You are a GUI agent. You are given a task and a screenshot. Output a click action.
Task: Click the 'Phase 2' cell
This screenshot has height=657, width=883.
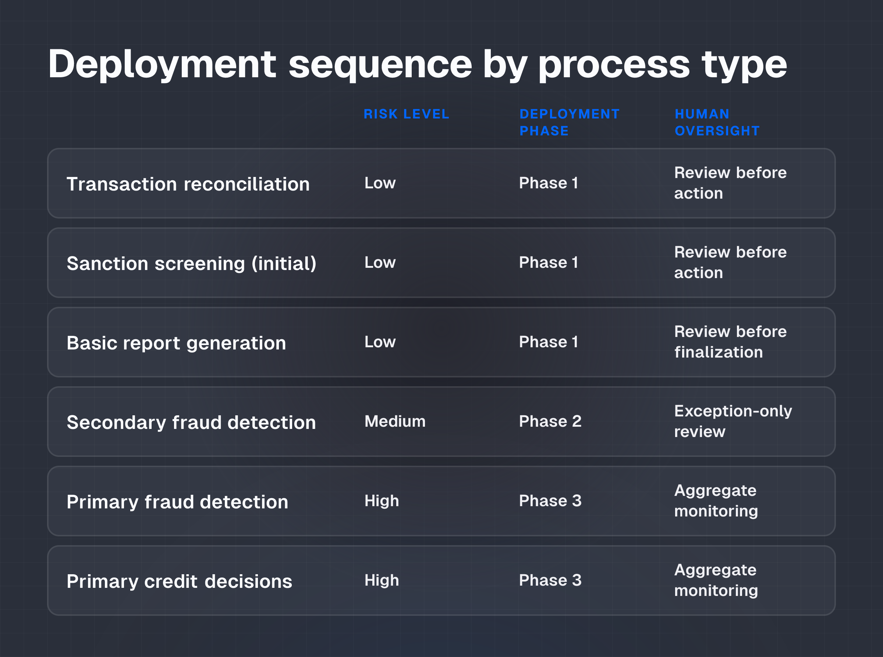pyautogui.click(x=550, y=422)
